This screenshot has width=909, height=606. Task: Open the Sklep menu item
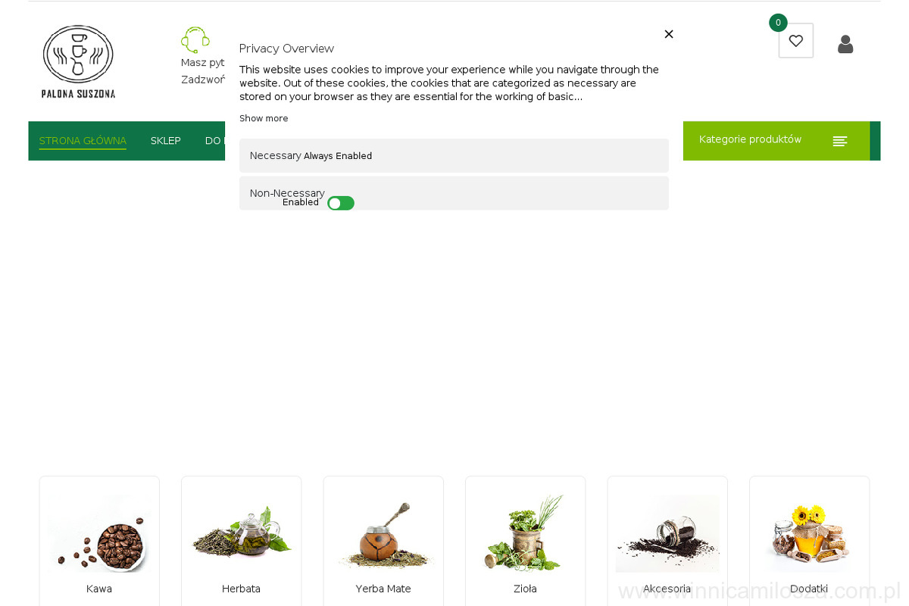point(166,141)
